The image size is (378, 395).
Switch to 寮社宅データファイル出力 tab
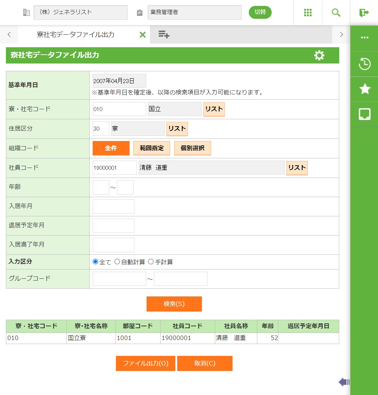tap(76, 35)
